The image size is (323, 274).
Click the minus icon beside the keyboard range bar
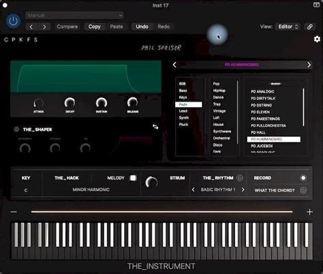(14, 212)
